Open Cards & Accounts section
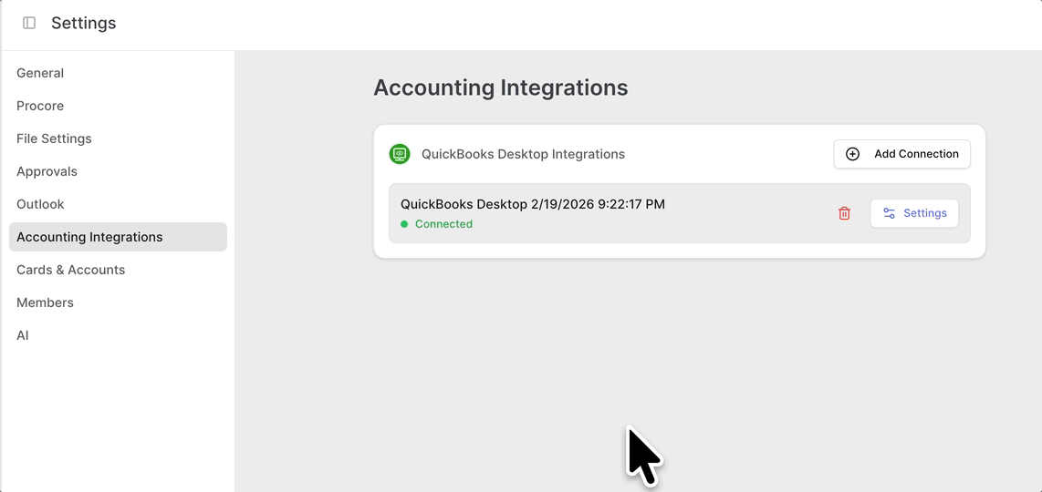The image size is (1042, 492). click(x=118, y=270)
